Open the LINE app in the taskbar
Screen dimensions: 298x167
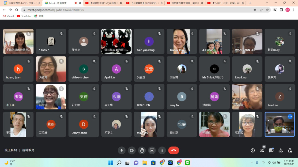click(187, 163)
